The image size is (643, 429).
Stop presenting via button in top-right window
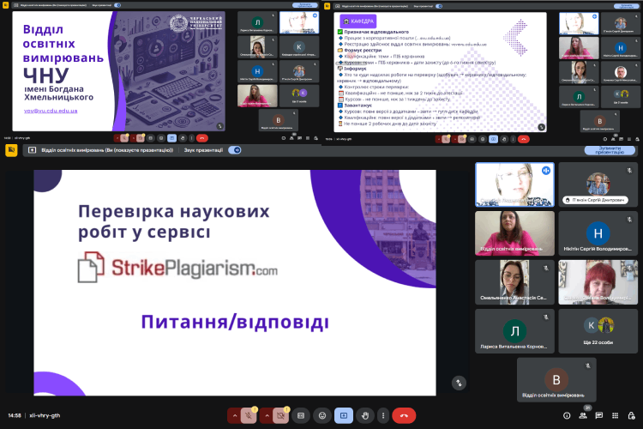coord(626,6)
